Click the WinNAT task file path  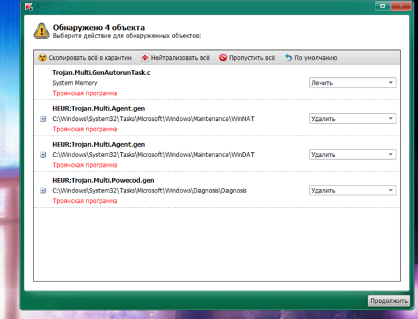[x=153, y=119]
